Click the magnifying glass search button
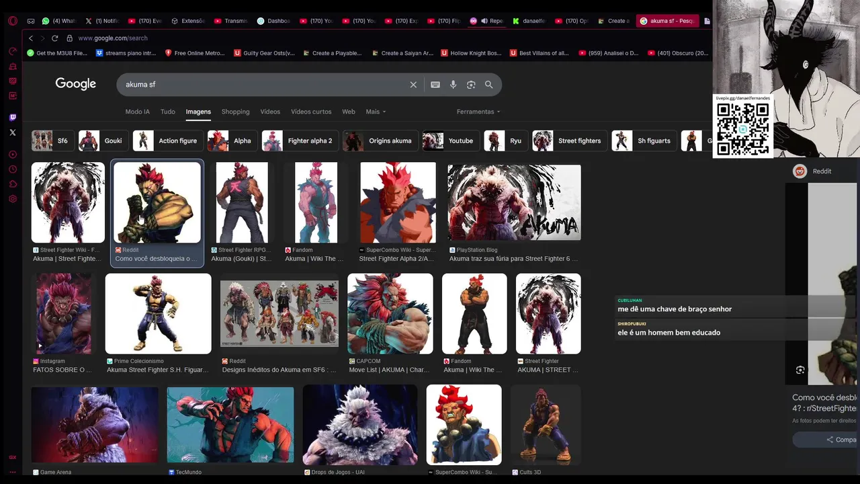The width and height of the screenshot is (860, 484). click(x=489, y=85)
